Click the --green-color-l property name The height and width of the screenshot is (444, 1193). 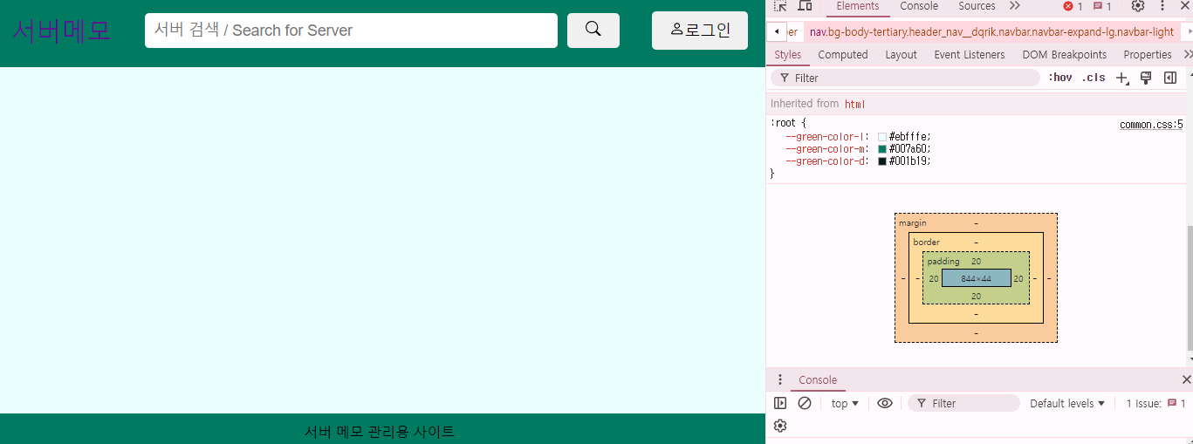(x=826, y=137)
